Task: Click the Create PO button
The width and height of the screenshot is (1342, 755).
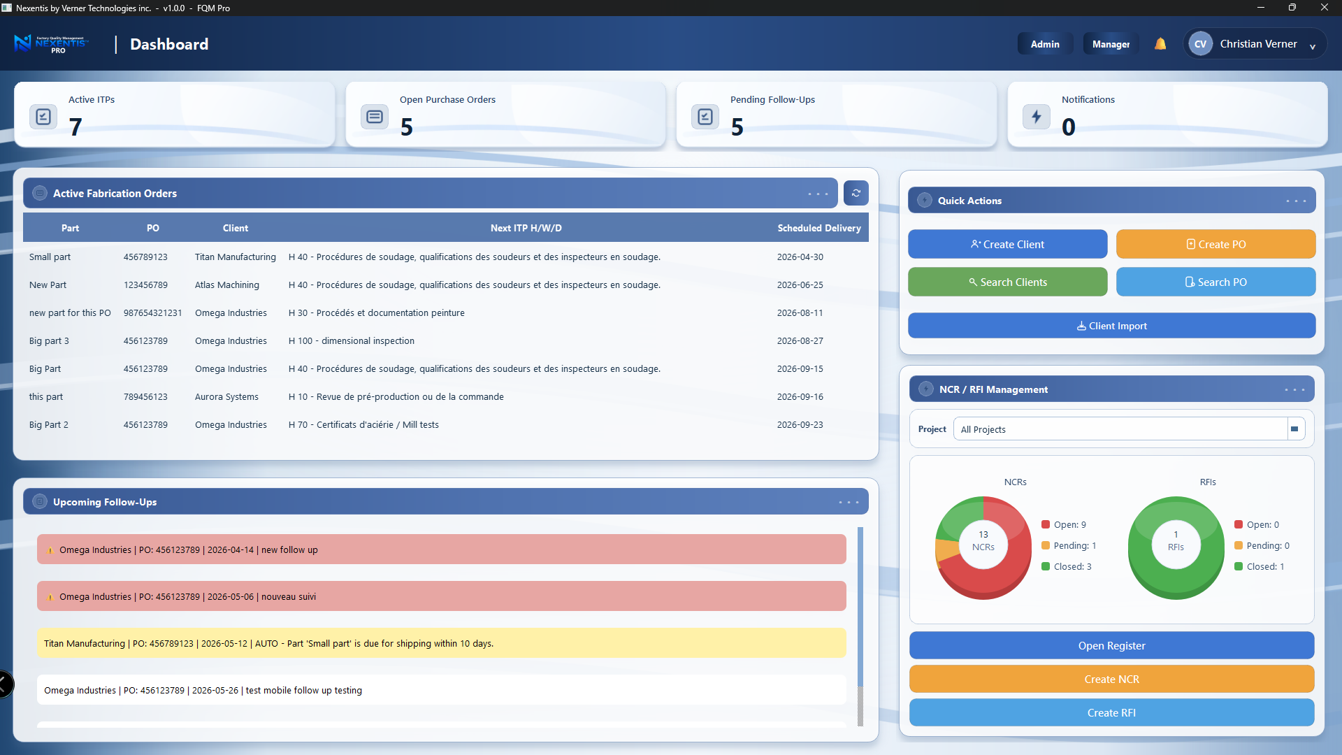Action: [x=1215, y=244]
